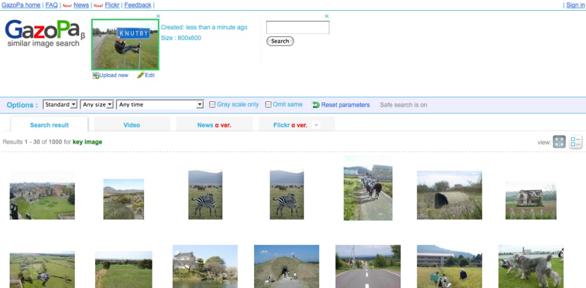Switch to grid thumbnail view
Image resolution: width=586 pixels, height=288 pixels.
click(559, 142)
